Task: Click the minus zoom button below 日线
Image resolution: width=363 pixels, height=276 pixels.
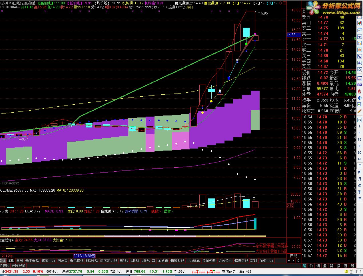Action: click(294, 261)
